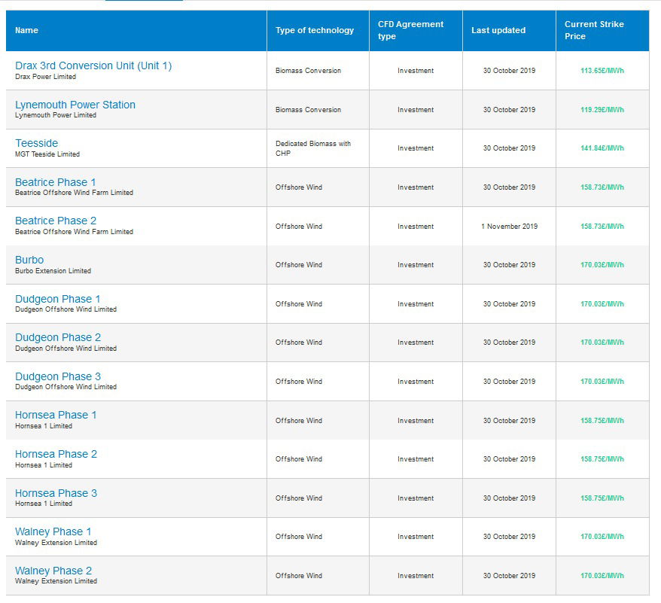661x603 pixels.
Task: Click Hornsea Phase 1's 158.75£/MWh price
Action: [602, 421]
